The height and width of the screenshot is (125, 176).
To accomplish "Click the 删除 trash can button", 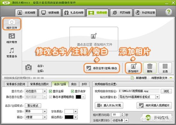I will tap(150, 68).
